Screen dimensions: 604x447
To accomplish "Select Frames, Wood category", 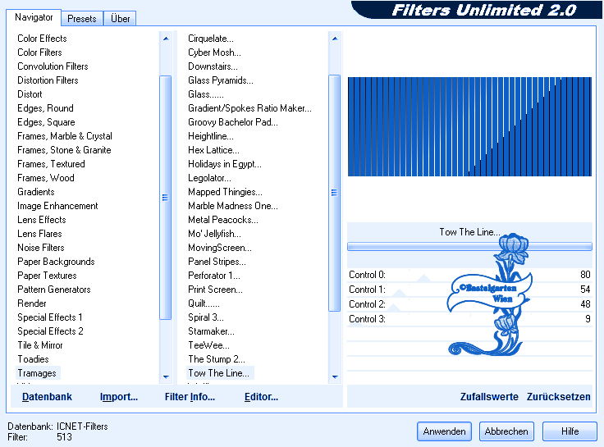I will point(46,178).
